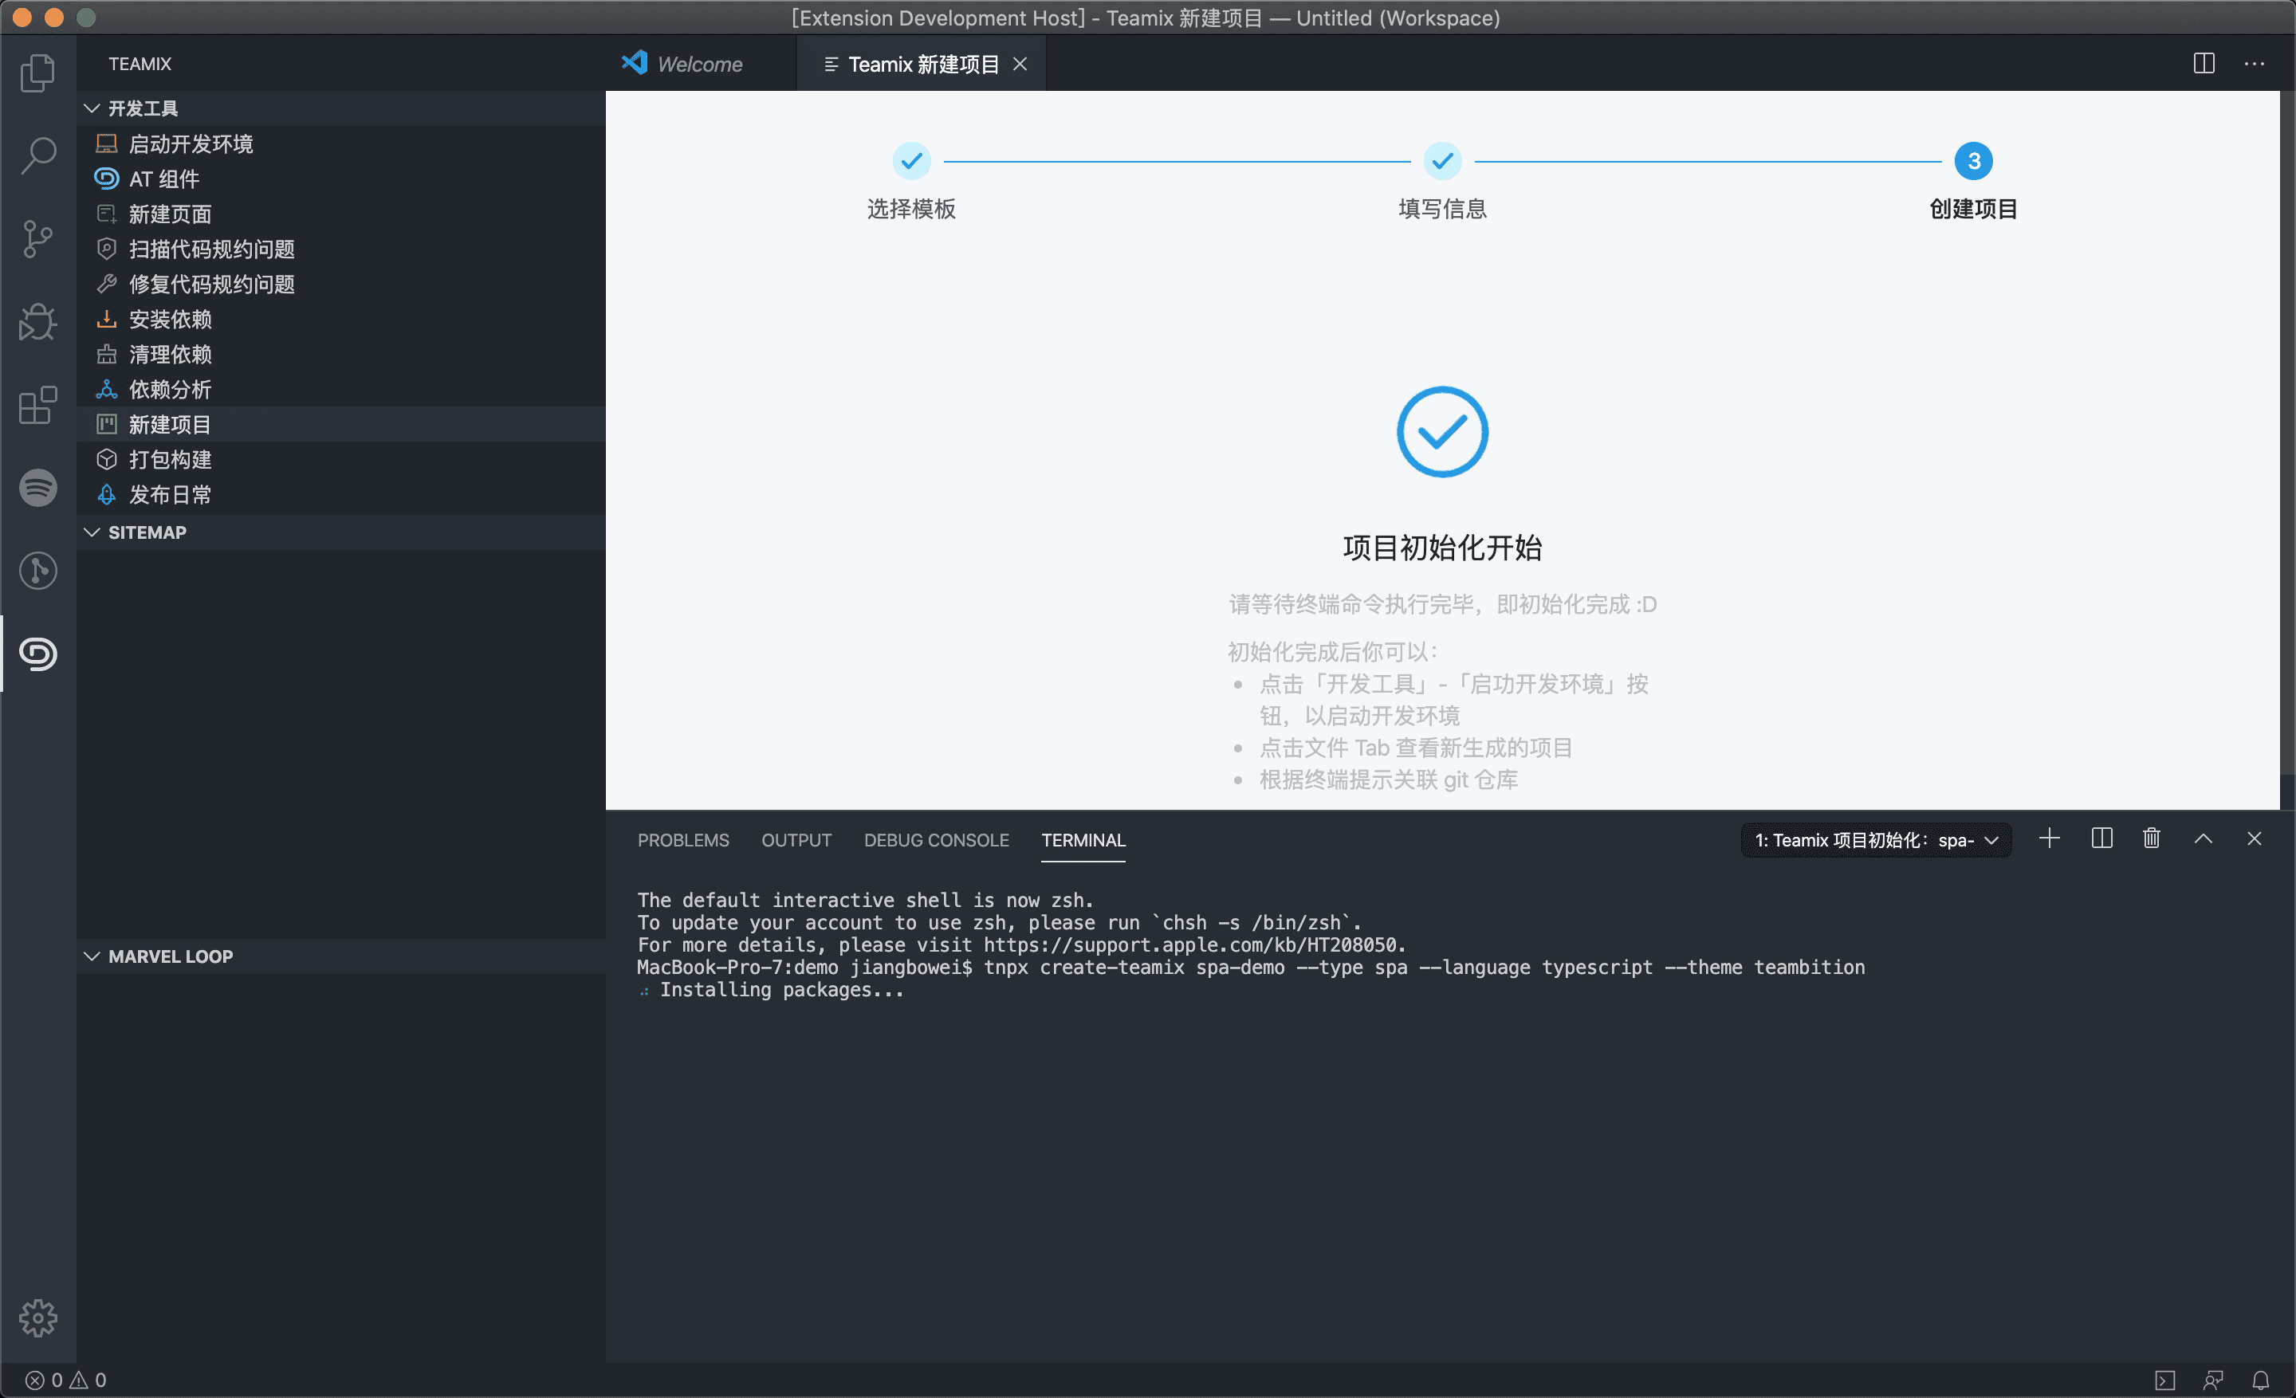Click the status bar feedback icon
Viewport: 2296px width, 1398px height.
pyautogui.click(x=2213, y=1380)
